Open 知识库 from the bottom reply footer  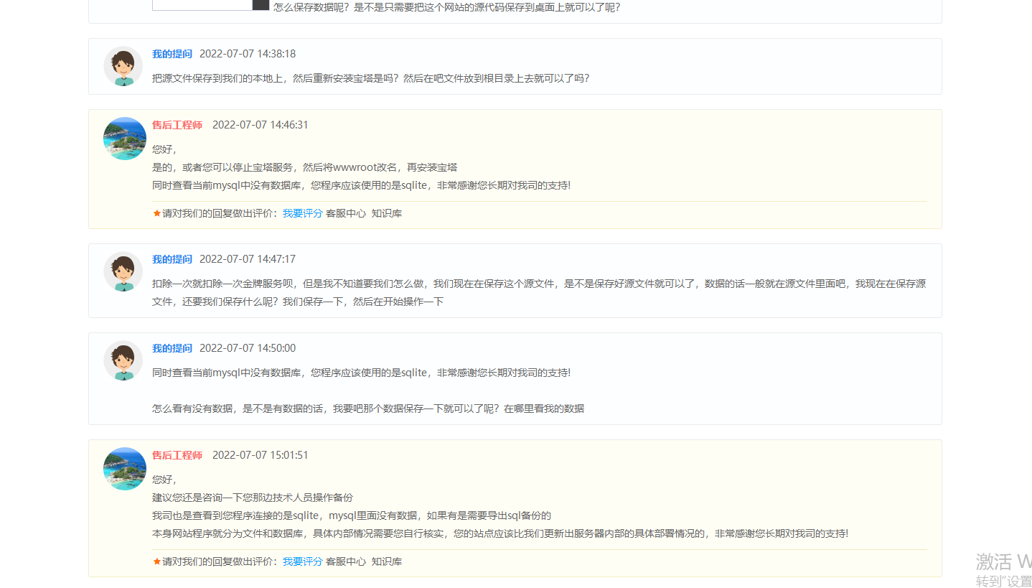pos(387,561)
